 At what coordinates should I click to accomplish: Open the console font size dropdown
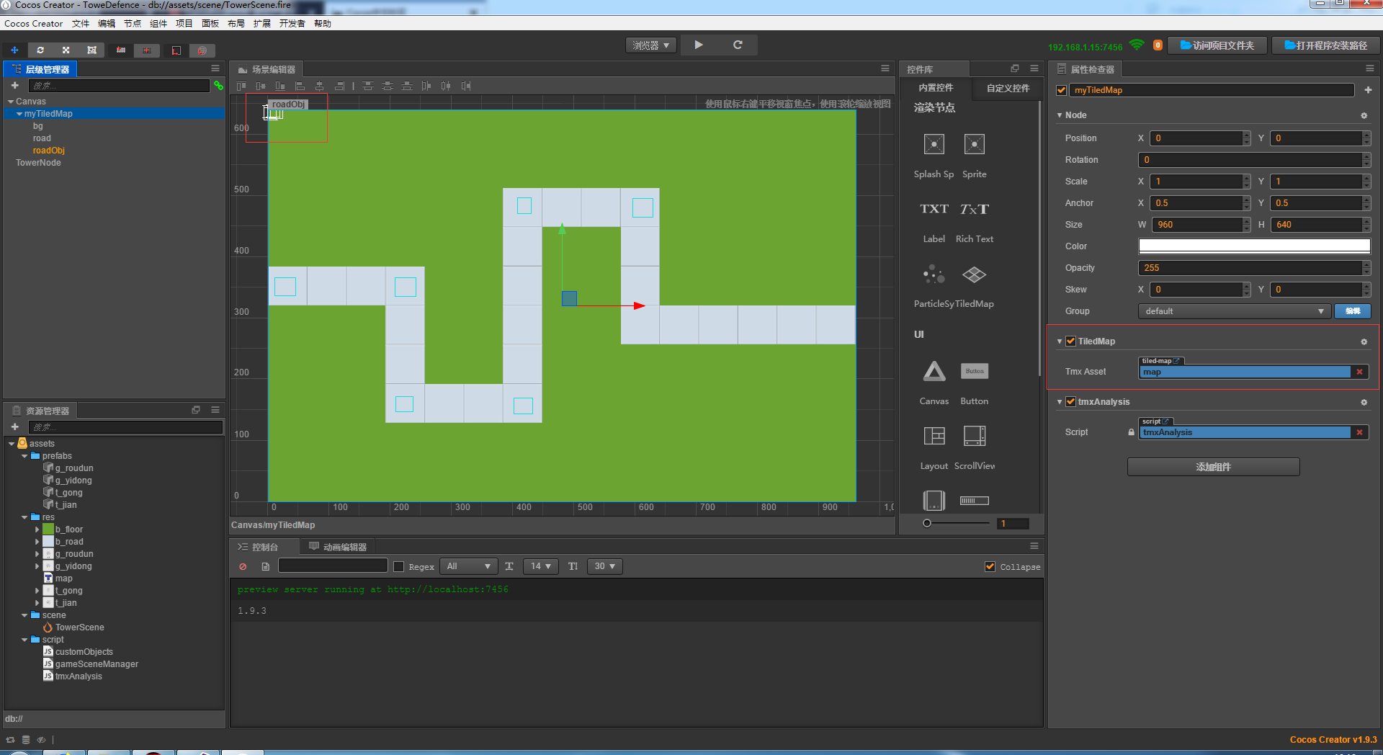(x=540, y=566)
